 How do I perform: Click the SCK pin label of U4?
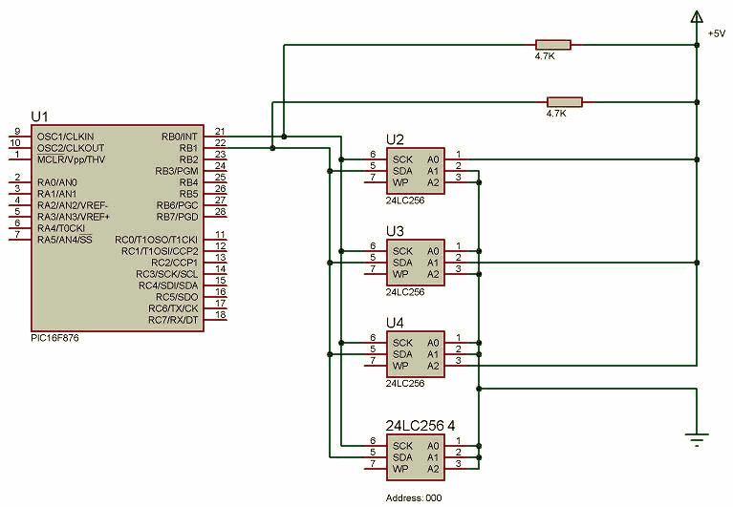[x=402, y=343]
